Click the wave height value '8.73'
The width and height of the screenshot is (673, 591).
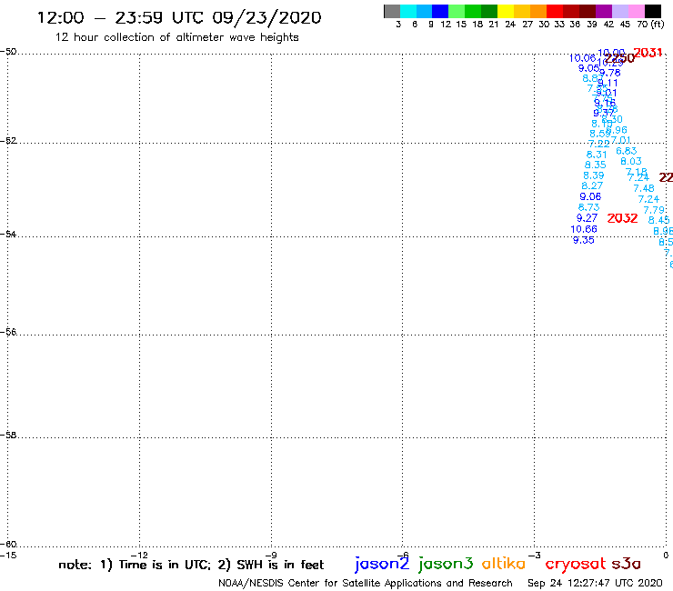589,207
